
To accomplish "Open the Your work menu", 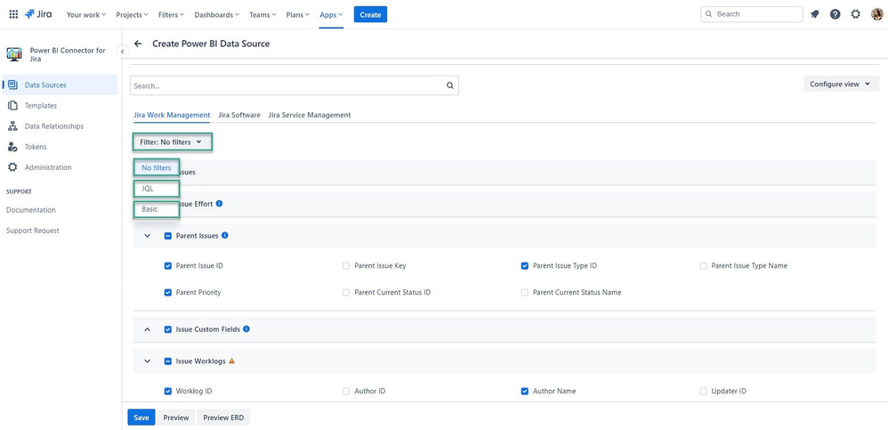I will click(x=86, y=15).
